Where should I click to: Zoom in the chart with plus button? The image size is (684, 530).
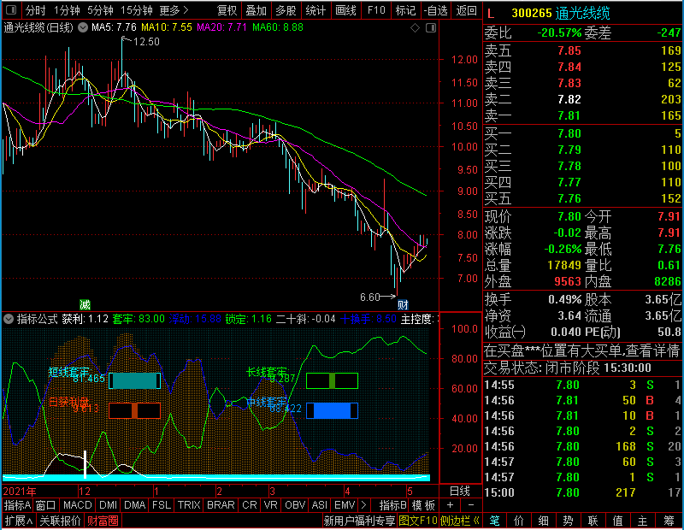point(451,505)
